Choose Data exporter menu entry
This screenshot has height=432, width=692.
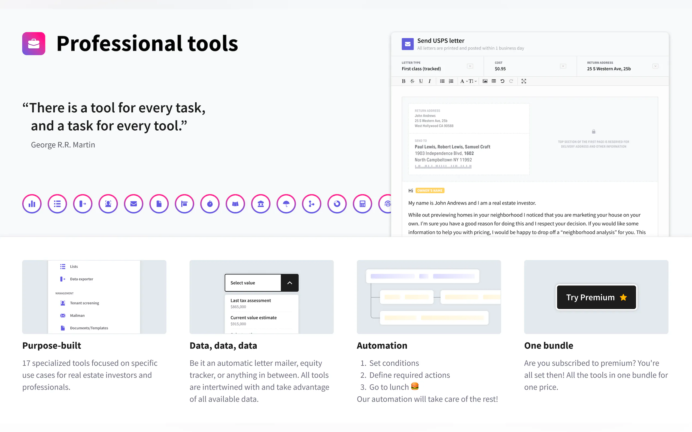(x=81, y=279)
